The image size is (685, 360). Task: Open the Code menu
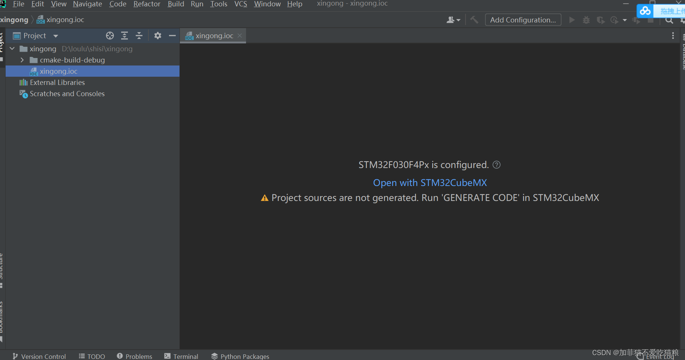pos(118,4)
